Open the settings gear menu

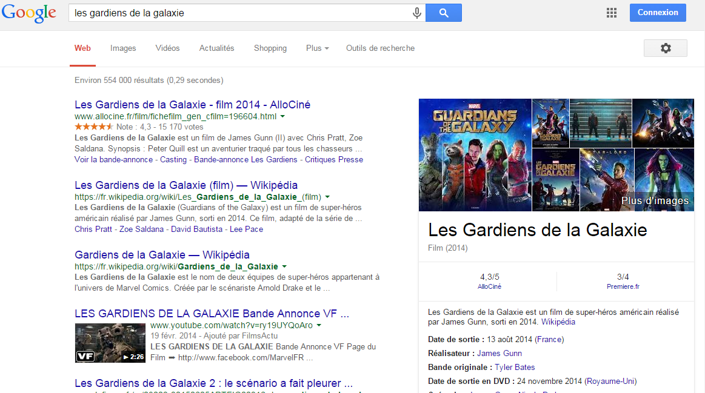(x=666, y=48)
